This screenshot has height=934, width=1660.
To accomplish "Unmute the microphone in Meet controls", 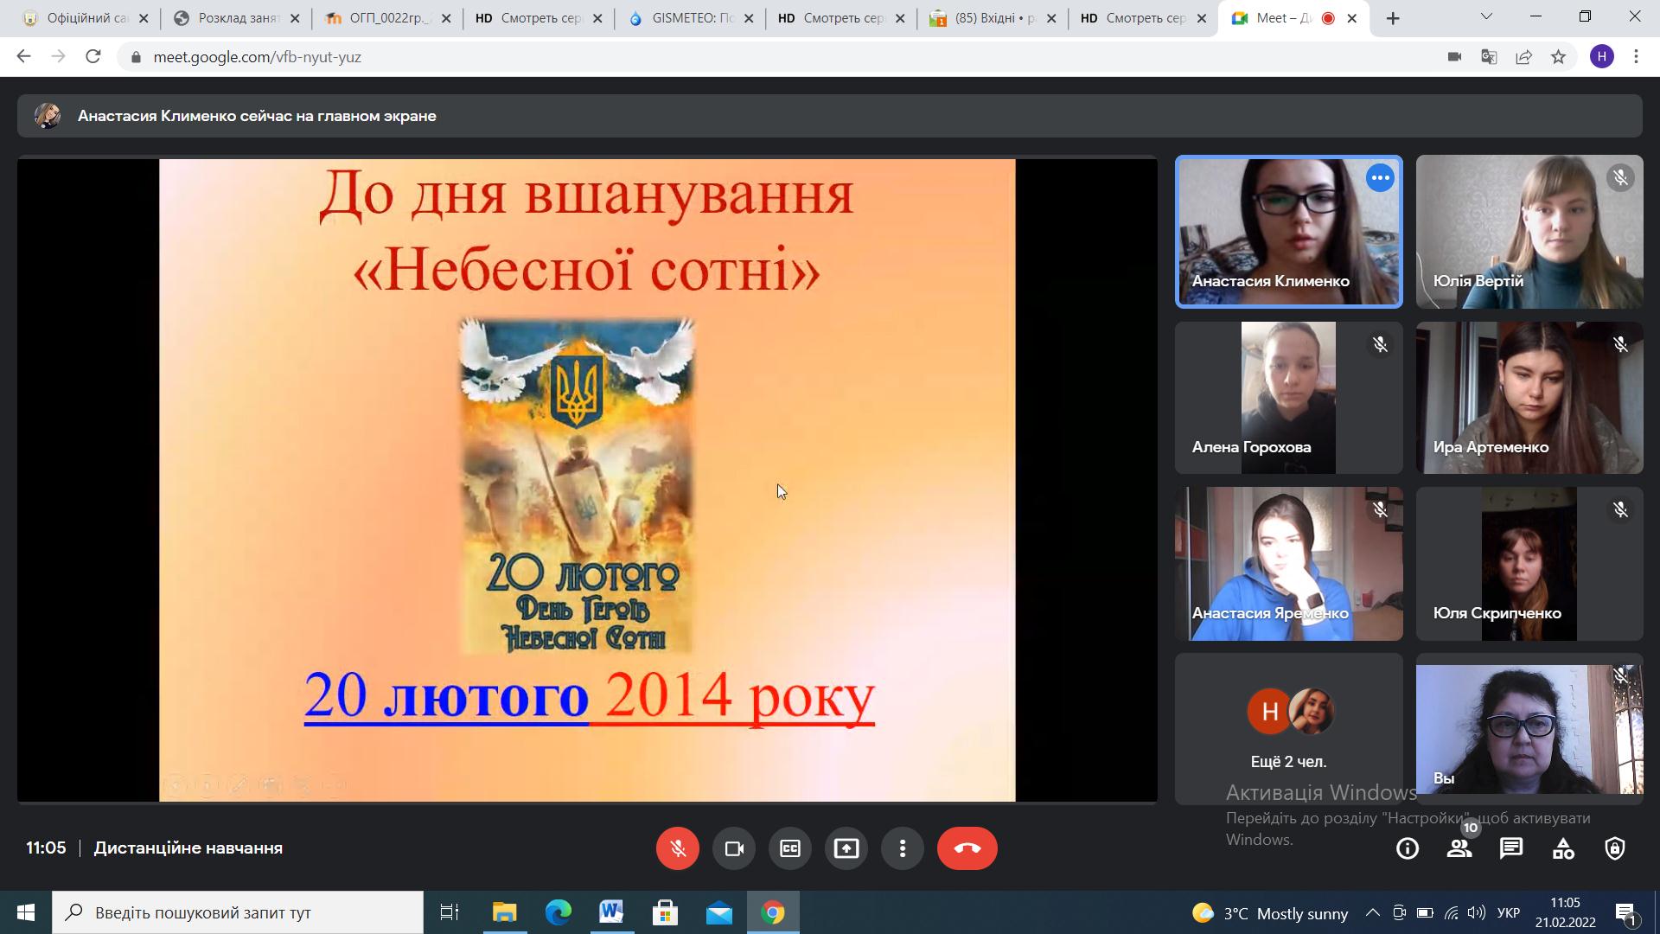I will click(677, 848).
